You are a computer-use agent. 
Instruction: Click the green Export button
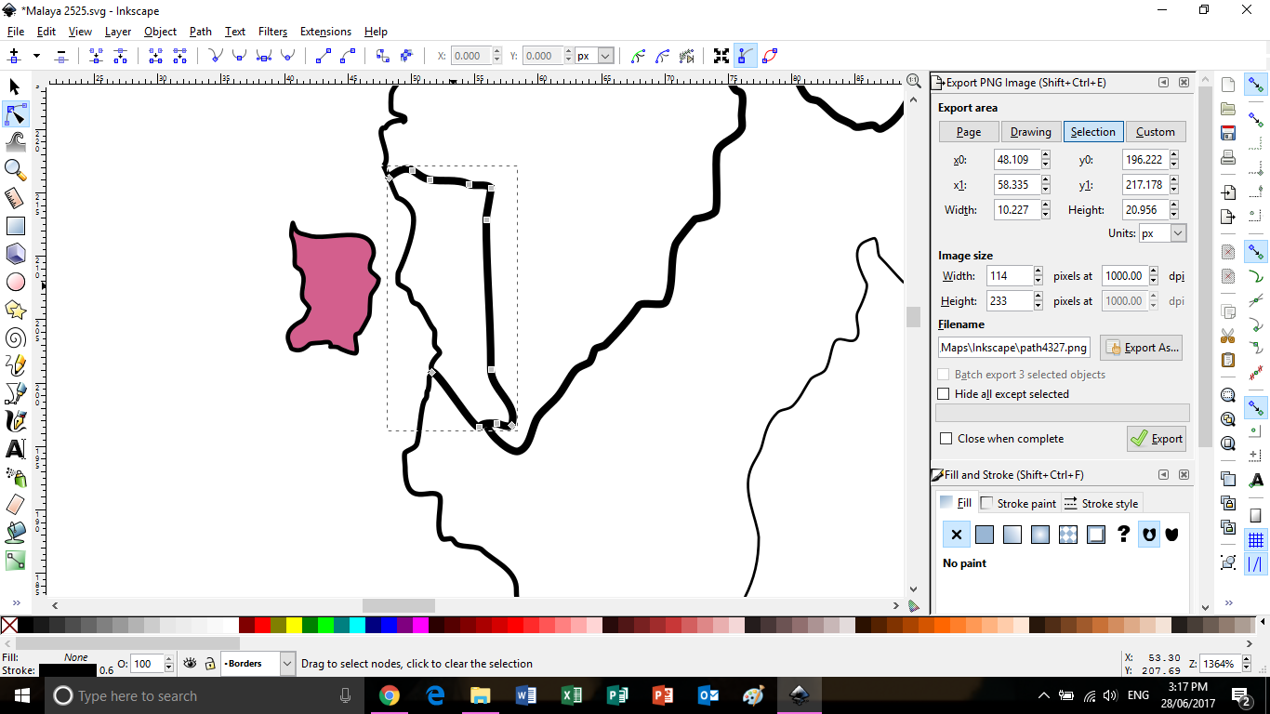(1157, 439)
